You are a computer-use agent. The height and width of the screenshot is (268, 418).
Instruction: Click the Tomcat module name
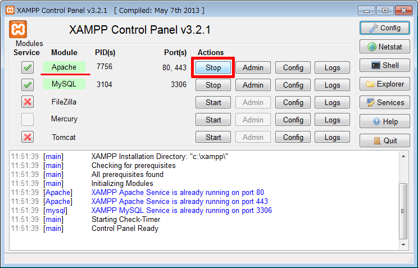(x=64, y=137)
